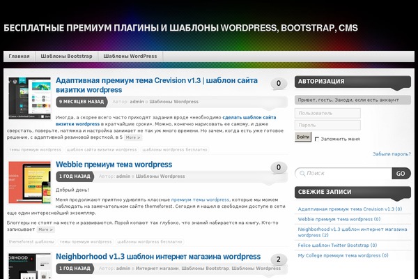Open recent post Felice шаблон Twitter Bootstrap
Image resolution: width=418 pixels, height=279 pixels.
point(337,246)
